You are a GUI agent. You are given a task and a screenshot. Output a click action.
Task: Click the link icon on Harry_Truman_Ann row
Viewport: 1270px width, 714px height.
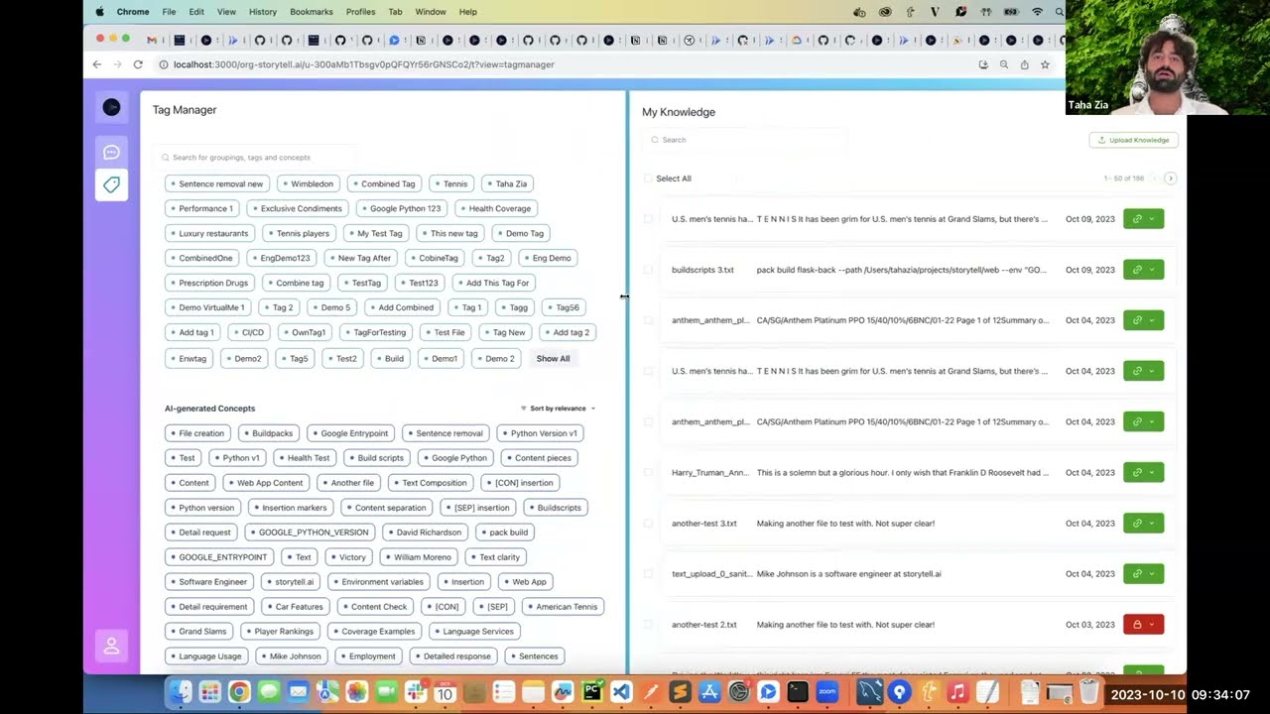[1137, 473]
